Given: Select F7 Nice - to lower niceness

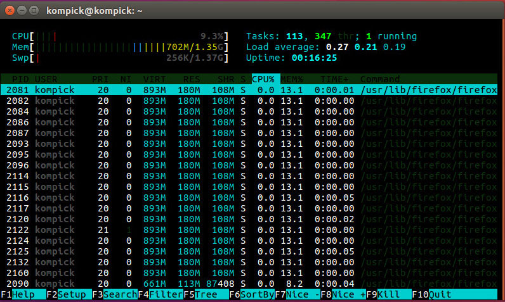Looking at the screenshot, I should click(298, 294).
